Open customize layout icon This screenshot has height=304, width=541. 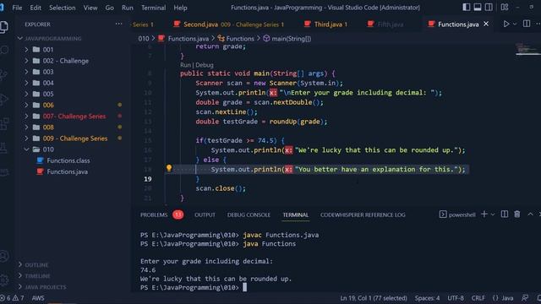(505, 8)
